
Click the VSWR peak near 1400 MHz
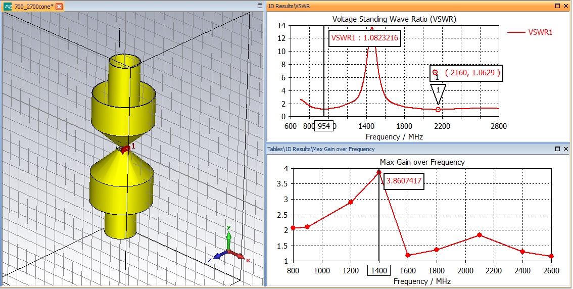pyautogui.click(x=372, y=28)
